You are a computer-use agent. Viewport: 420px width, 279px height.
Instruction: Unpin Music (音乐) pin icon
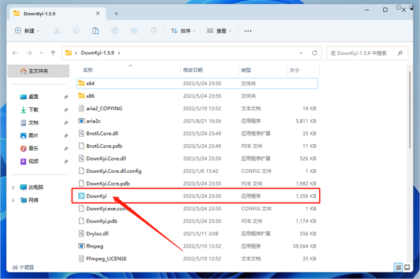(x=66, y=148)
